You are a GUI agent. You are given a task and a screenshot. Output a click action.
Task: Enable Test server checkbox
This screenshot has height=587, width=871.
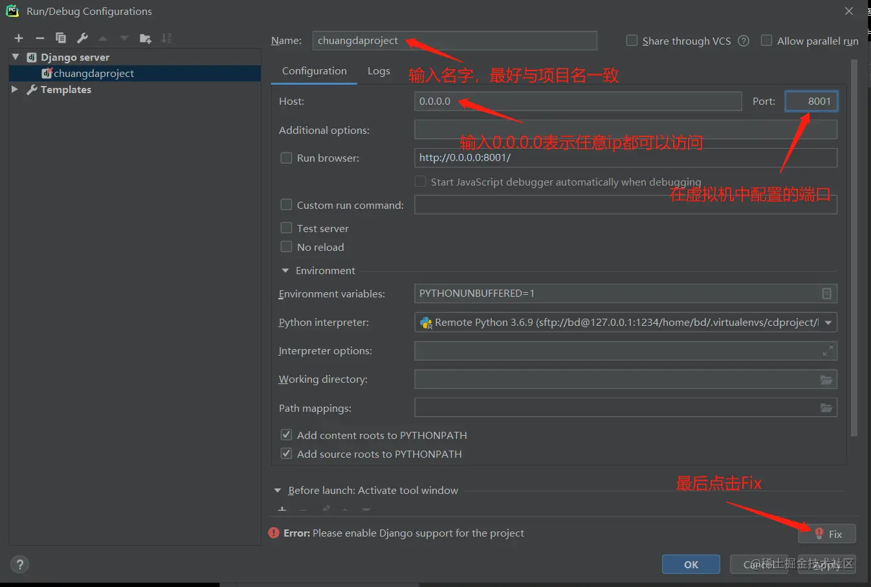[286, 228]
